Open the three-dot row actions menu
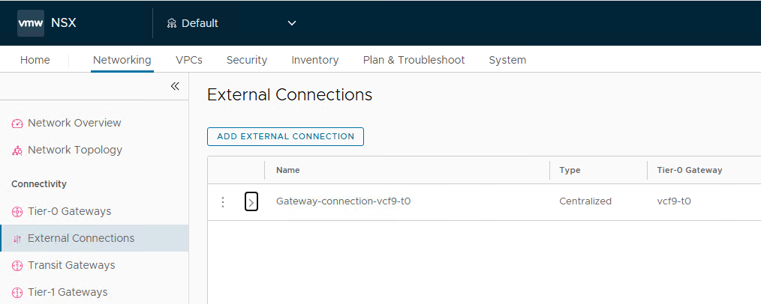The width and height of the screenshot is (761, 304). coord(222,202)
